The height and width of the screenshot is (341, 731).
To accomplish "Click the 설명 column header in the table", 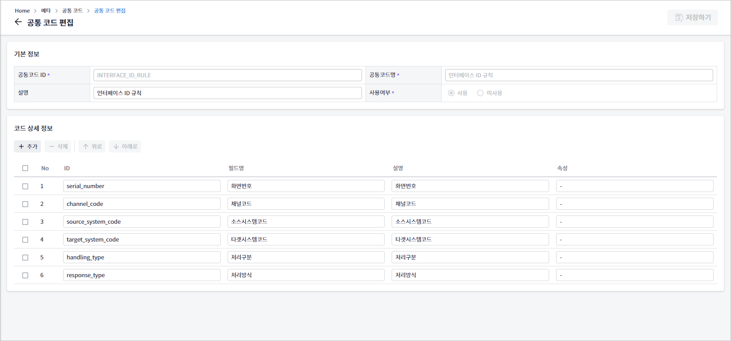I will click(398, 168).
